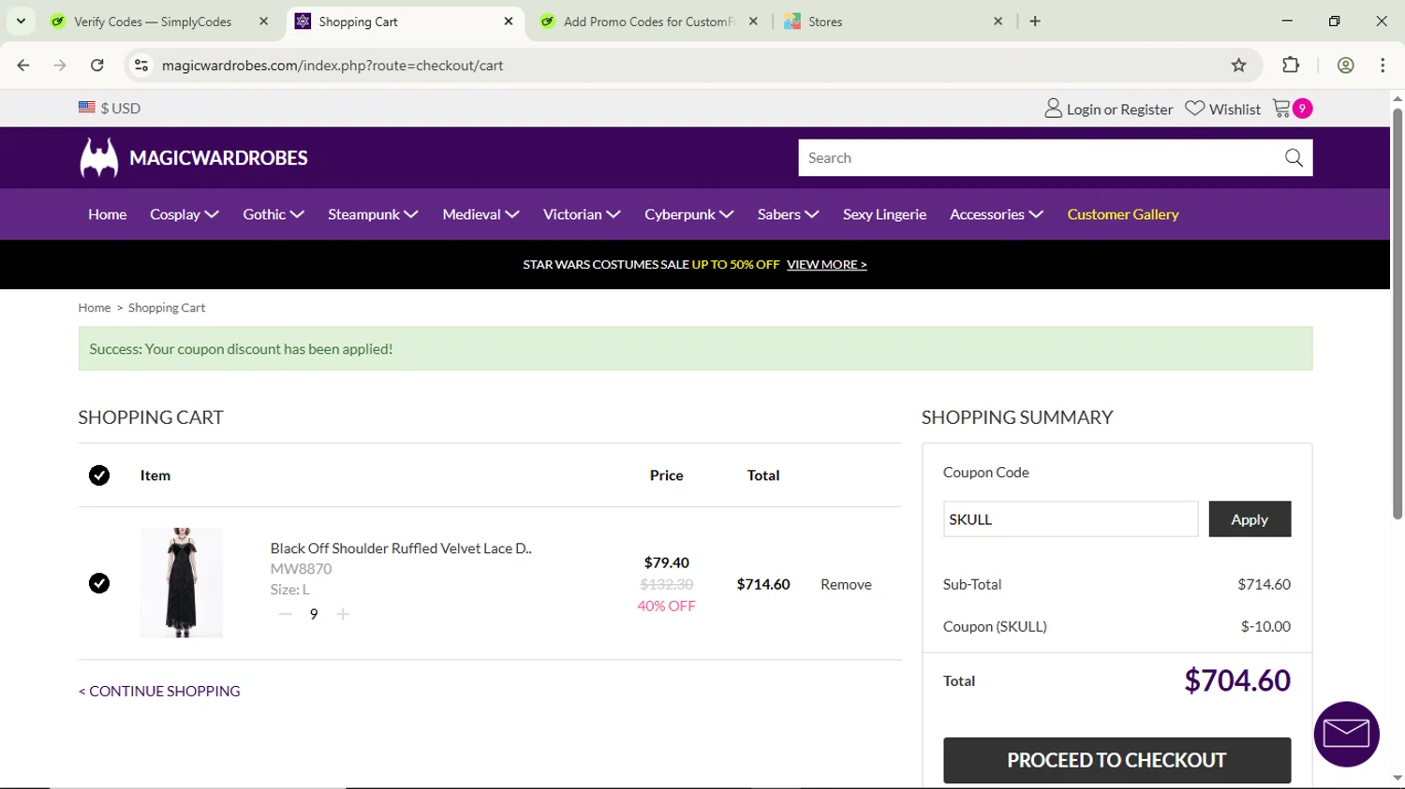Toggle the Black Velvet dress item checkbox

(x=99, y=583)
